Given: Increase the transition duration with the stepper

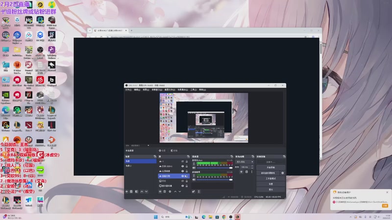Looking at the screenshot, I should click(x=252, y=166).
